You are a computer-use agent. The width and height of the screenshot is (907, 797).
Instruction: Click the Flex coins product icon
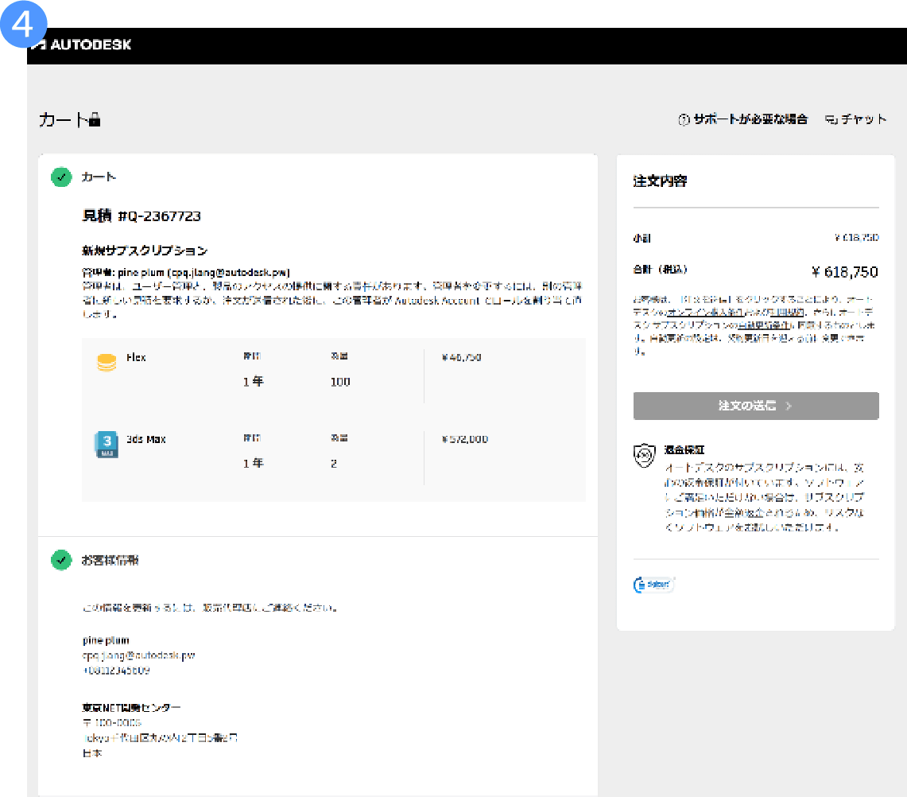pos(107,363)
